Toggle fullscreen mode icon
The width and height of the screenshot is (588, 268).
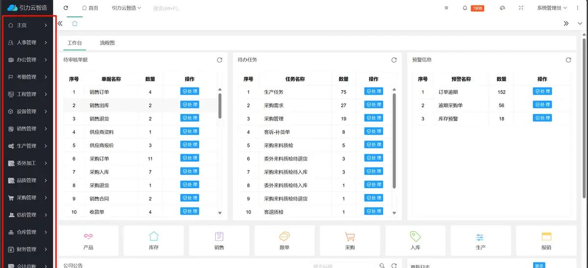coord(521,8)
